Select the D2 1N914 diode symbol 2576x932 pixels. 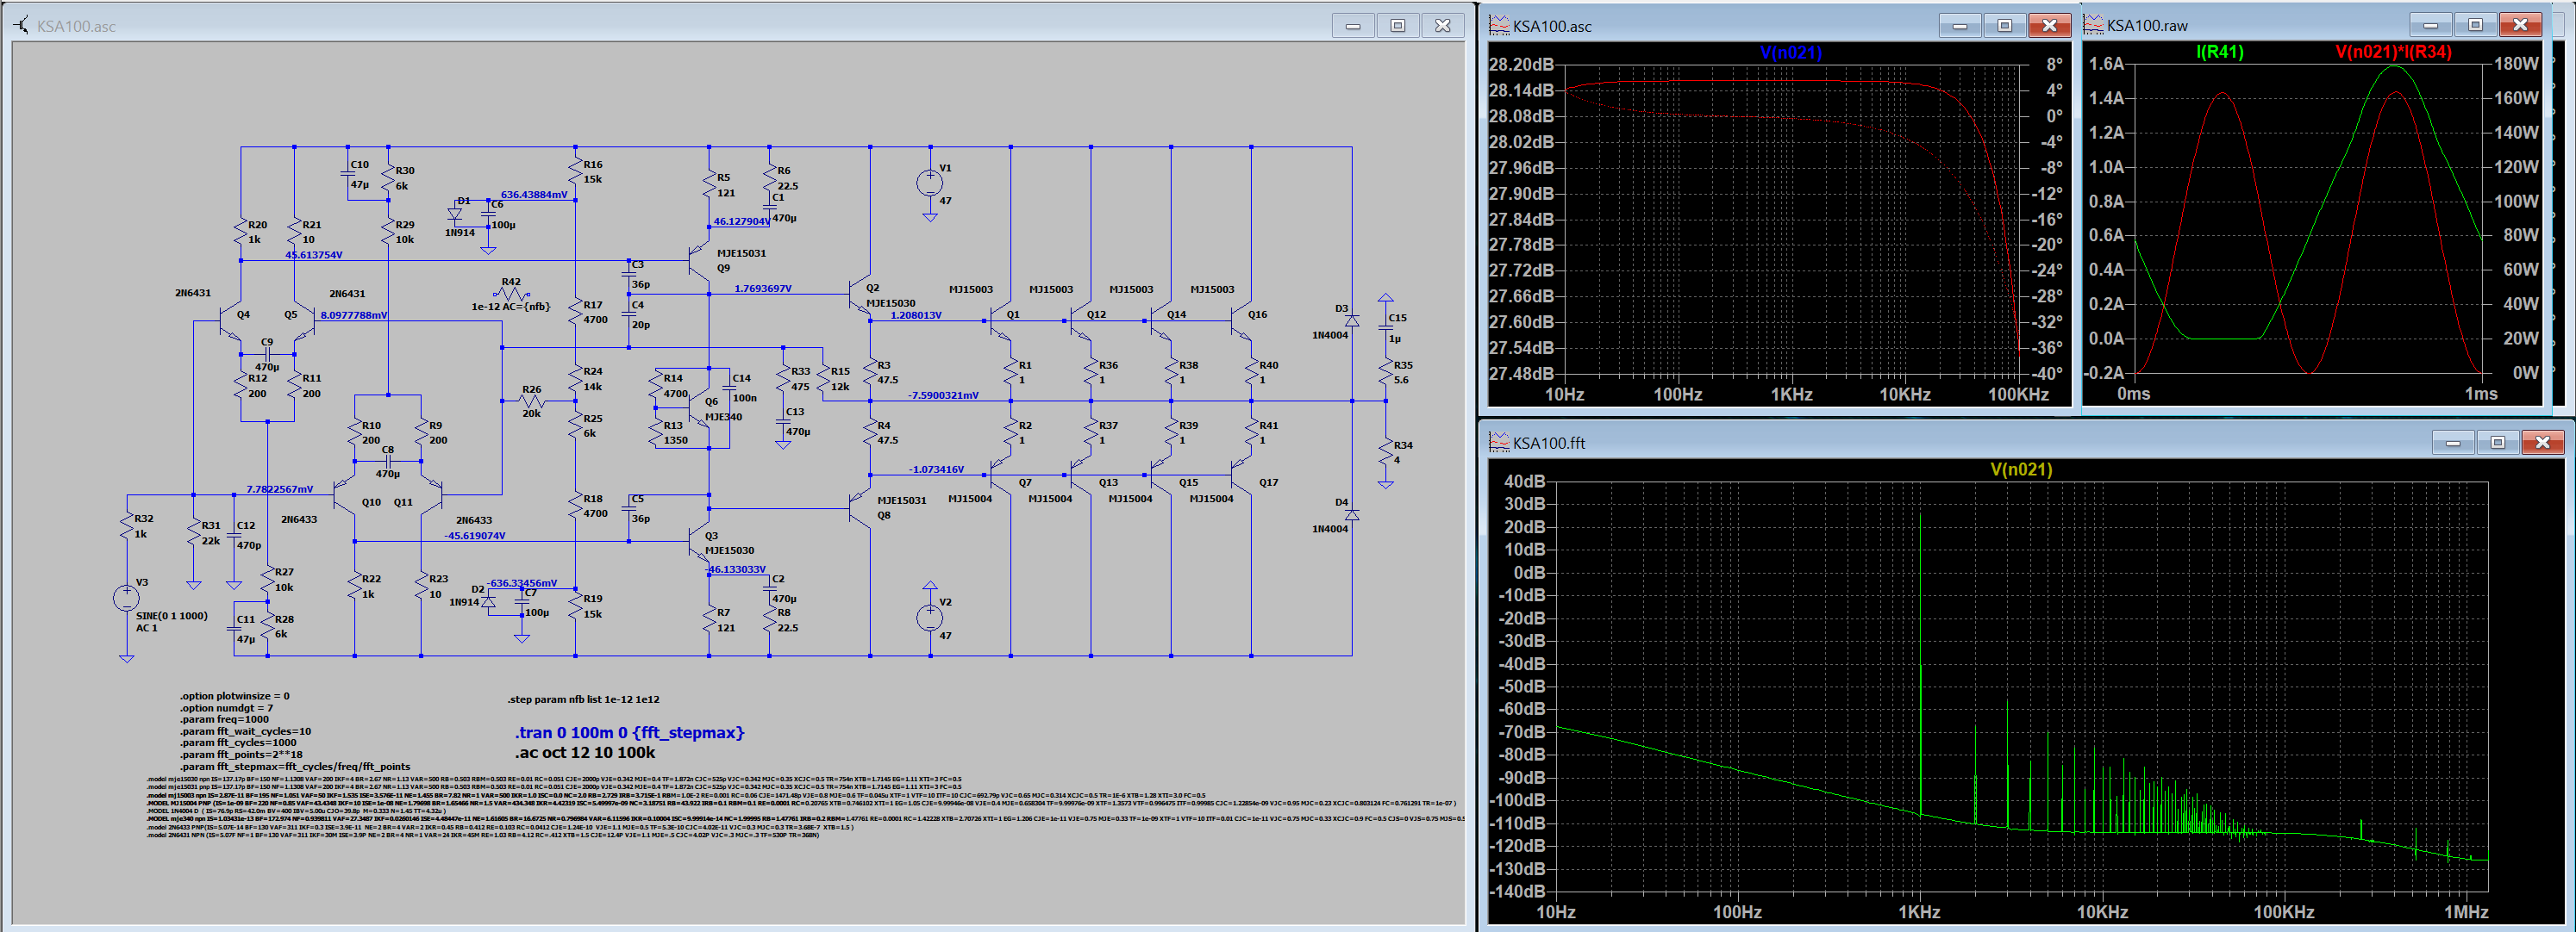(x=488, y=601)
